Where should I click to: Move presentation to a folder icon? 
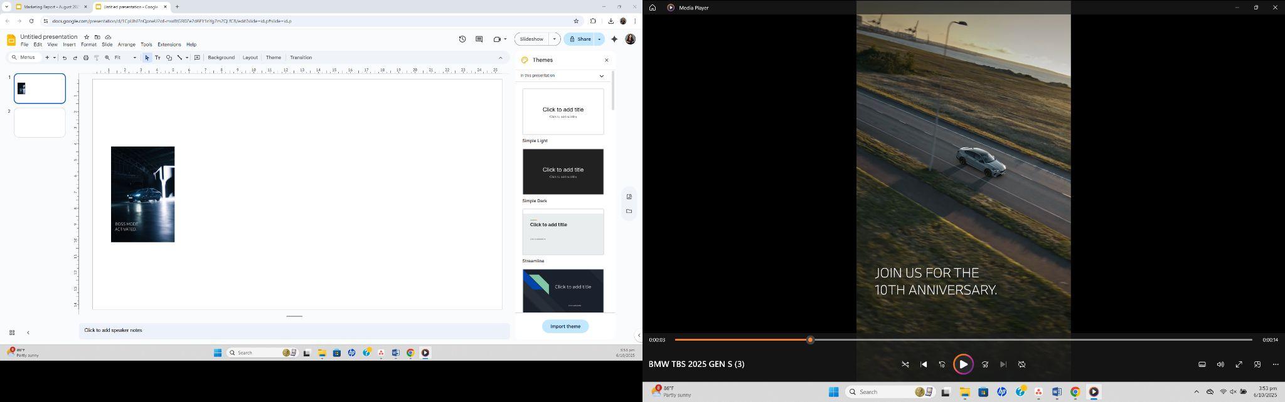97,37
